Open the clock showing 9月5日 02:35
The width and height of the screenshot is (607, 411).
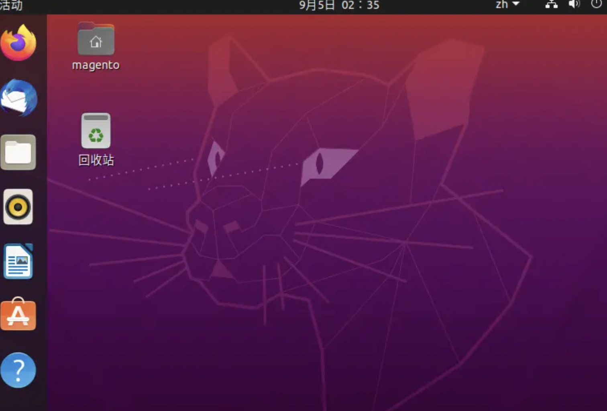click(339, 5)
